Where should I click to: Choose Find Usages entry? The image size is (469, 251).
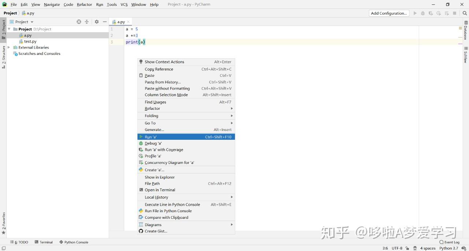(x=186, y=102)
